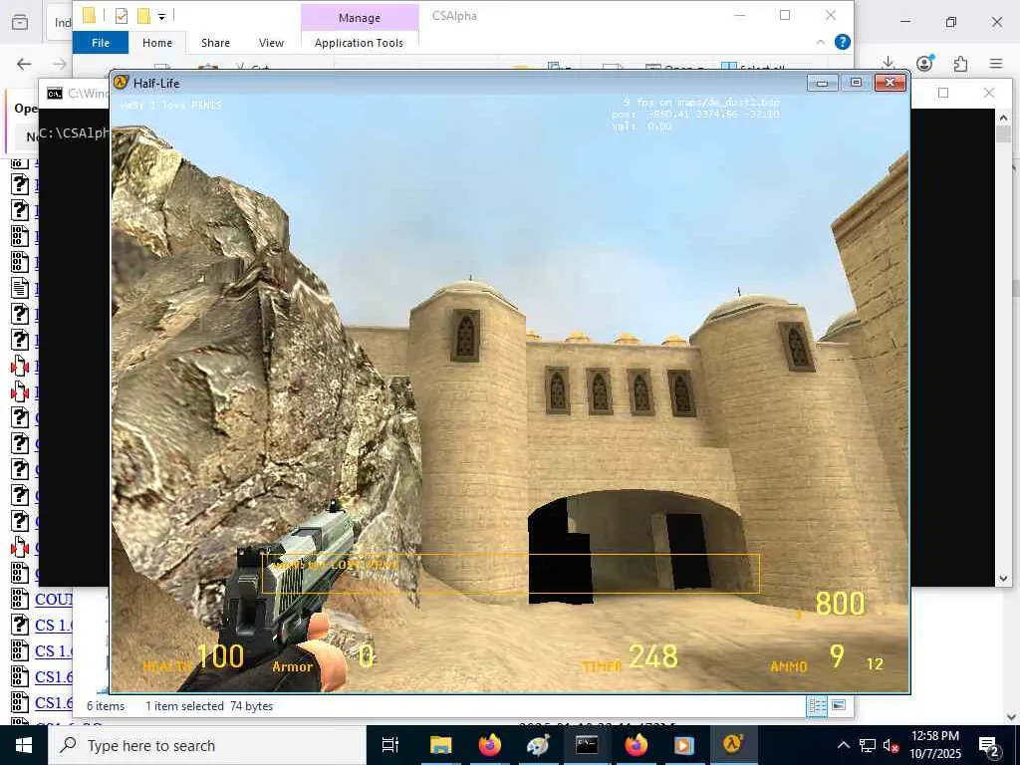Click the Half-Life lambda icon in the game title bar

[121, 83]
